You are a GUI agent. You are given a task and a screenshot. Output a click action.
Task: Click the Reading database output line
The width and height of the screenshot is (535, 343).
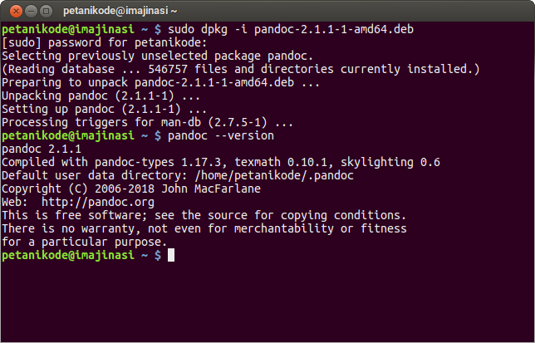click(x=241, y=69)
